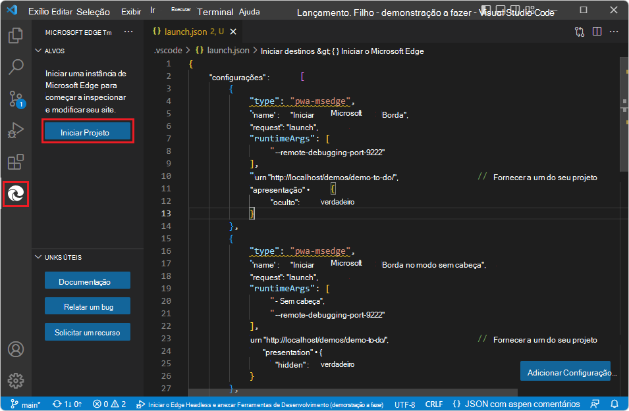Open the Documentação button
This screenshot has height=411, width=629.
88,280
